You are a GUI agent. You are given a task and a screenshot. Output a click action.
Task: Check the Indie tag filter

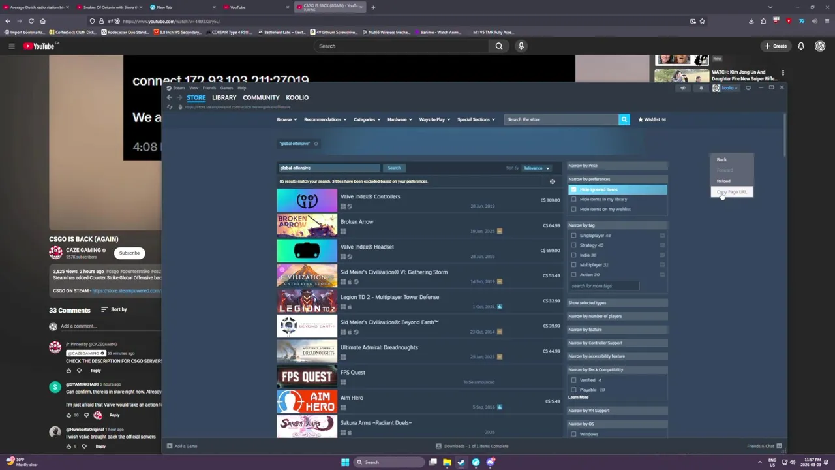574,255
